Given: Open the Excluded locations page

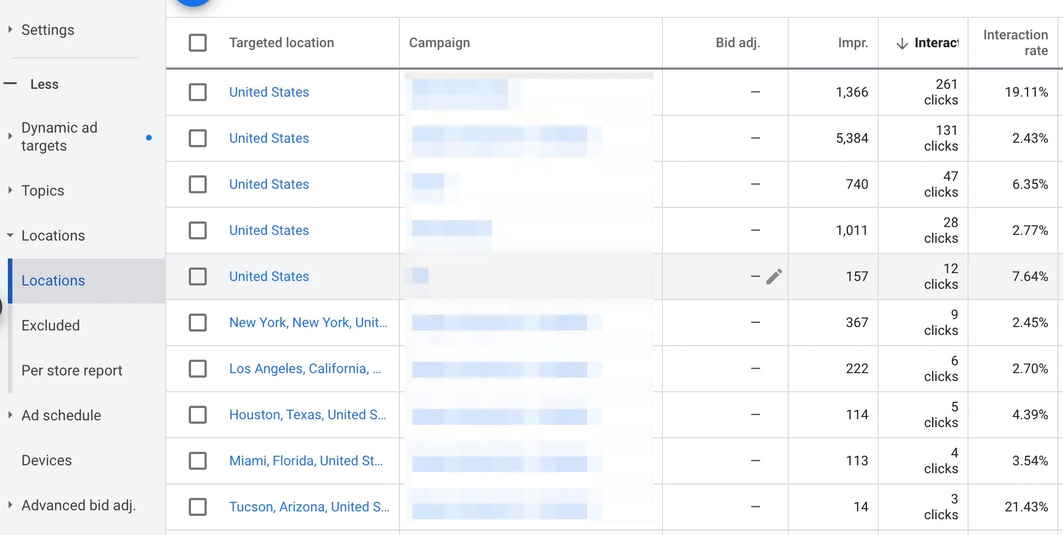Looking at the screenshot, I should pyautogui.click(x=51, y=325).
